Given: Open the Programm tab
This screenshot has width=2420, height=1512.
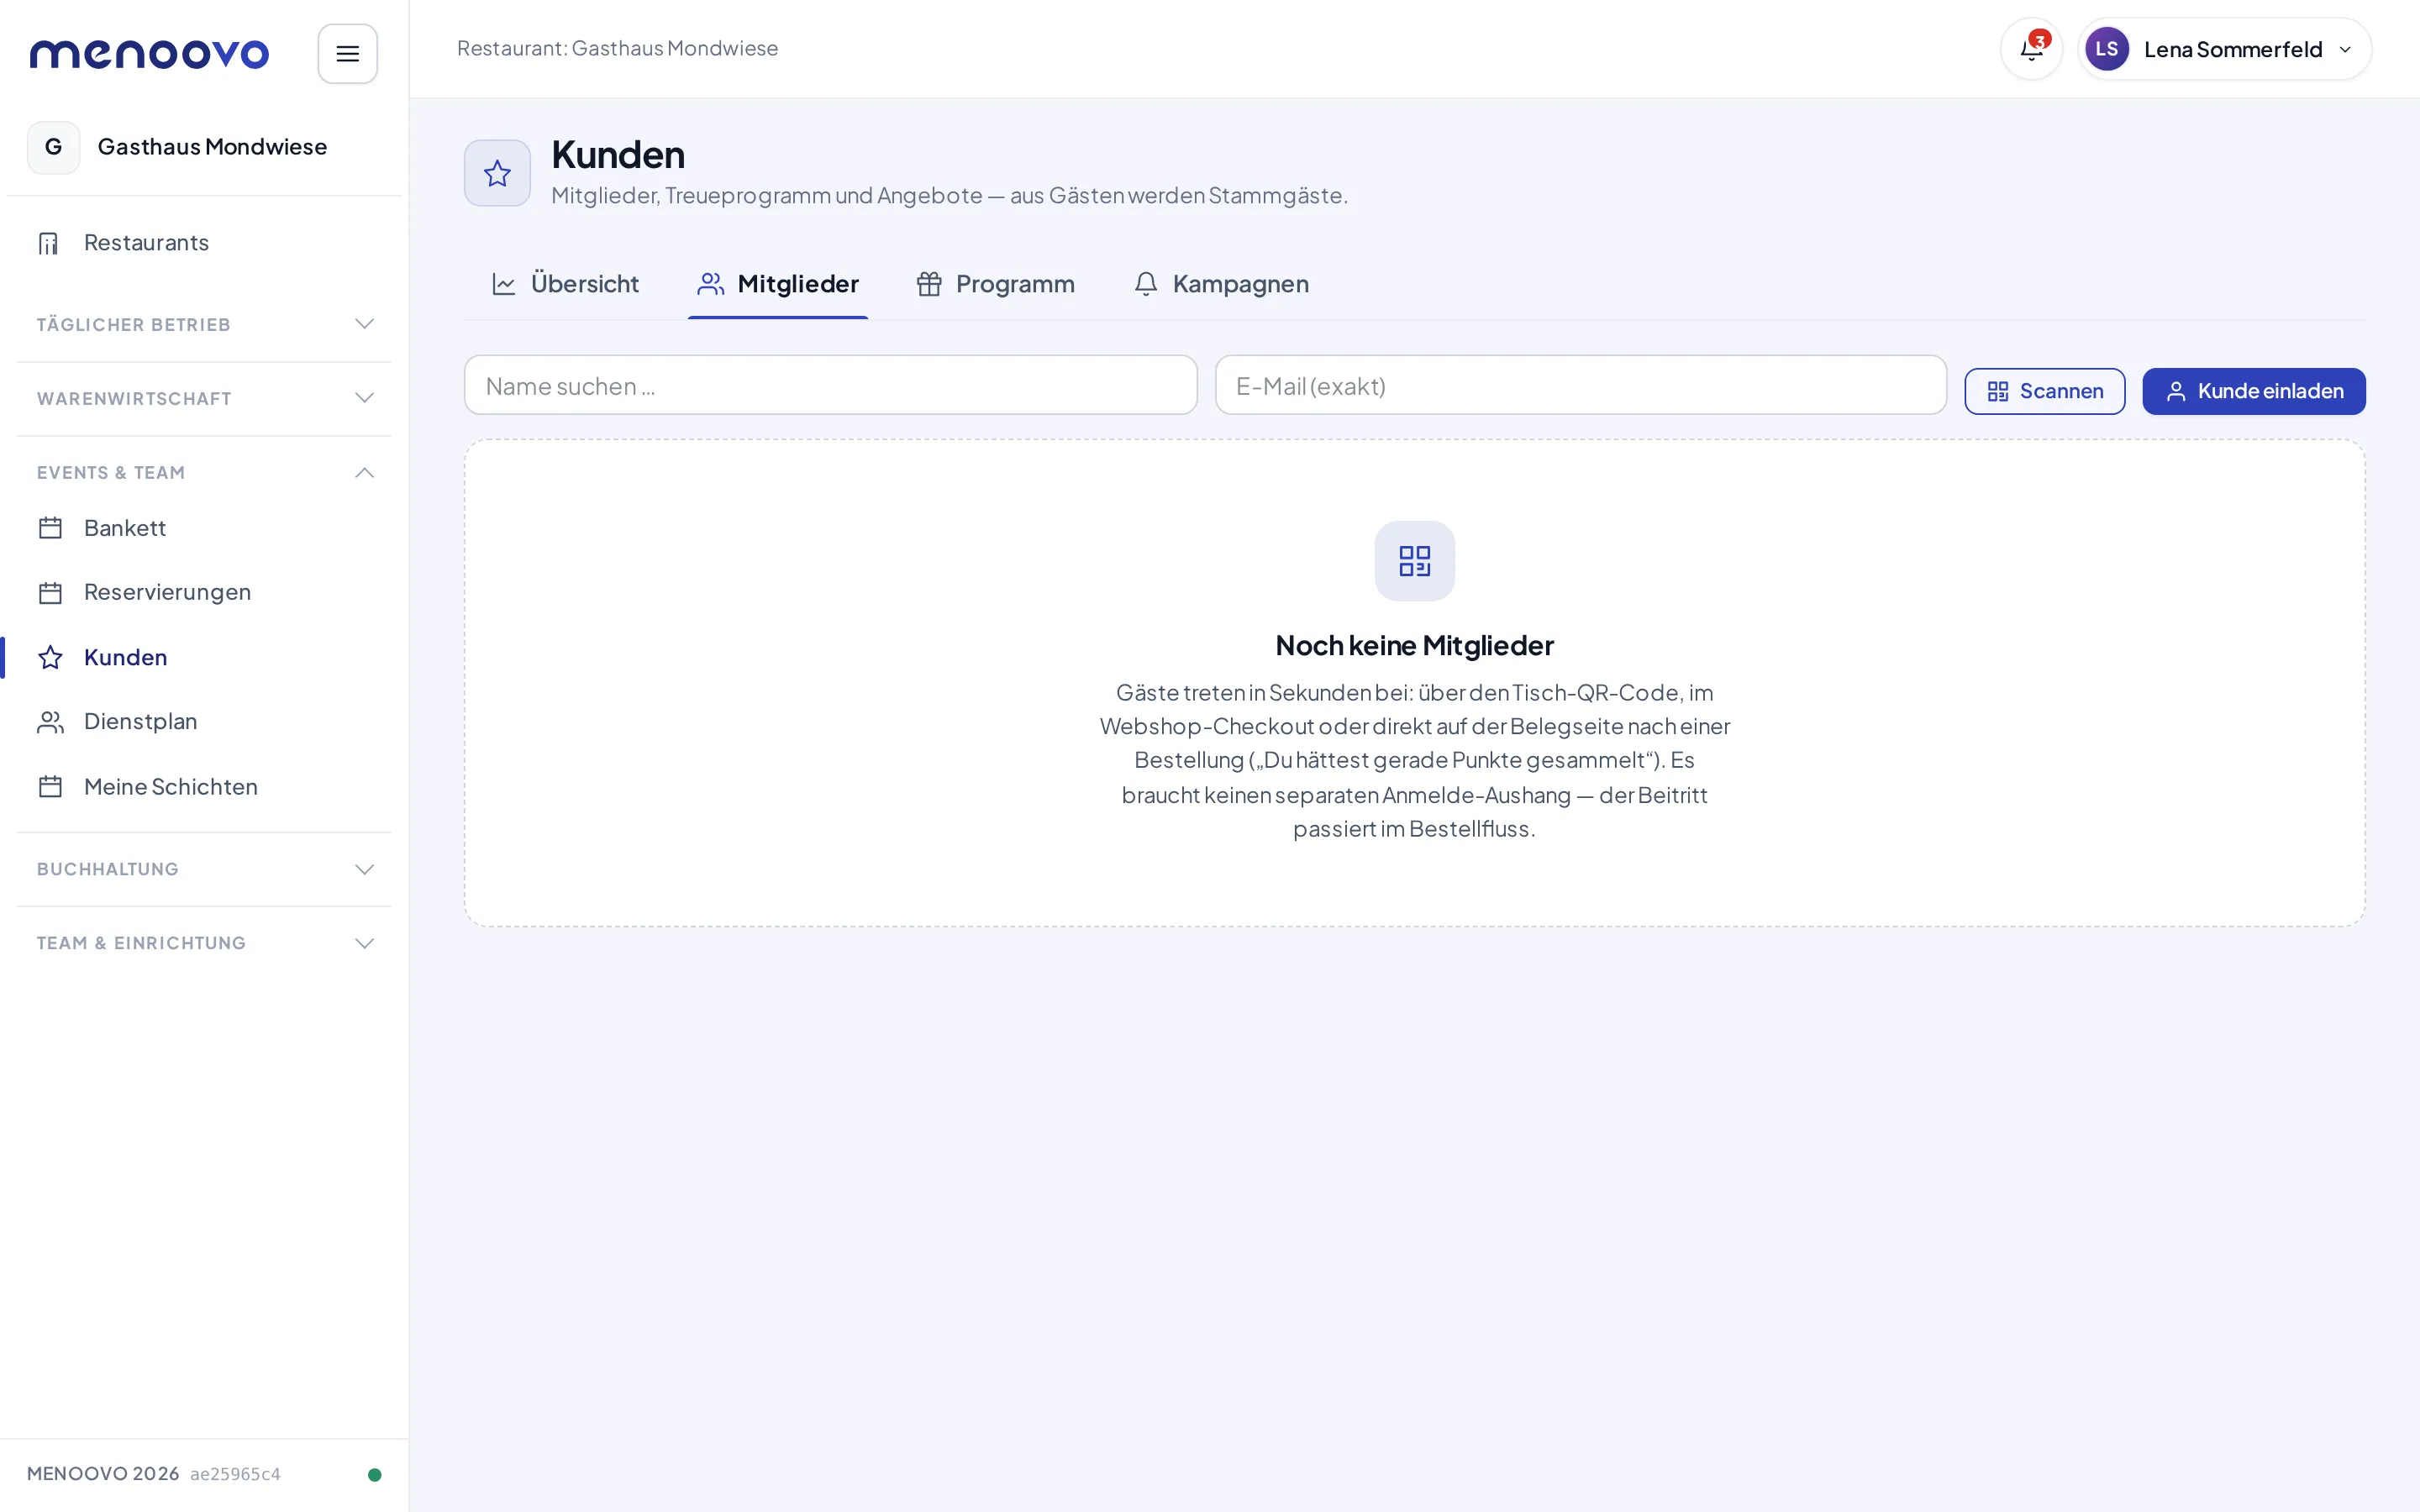Looking at the screenshot, I should point(996,284).
